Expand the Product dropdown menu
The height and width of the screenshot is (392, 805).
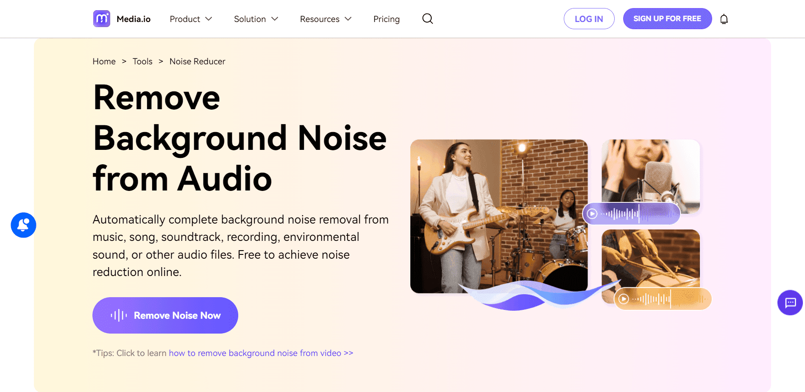coord(191,19)
